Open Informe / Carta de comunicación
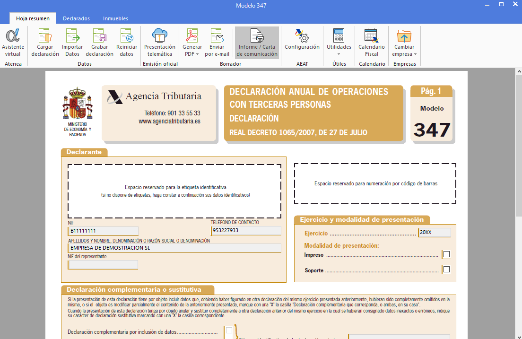Image resolution: width=522 pixels, height=339 pixels. click(257, 43)
